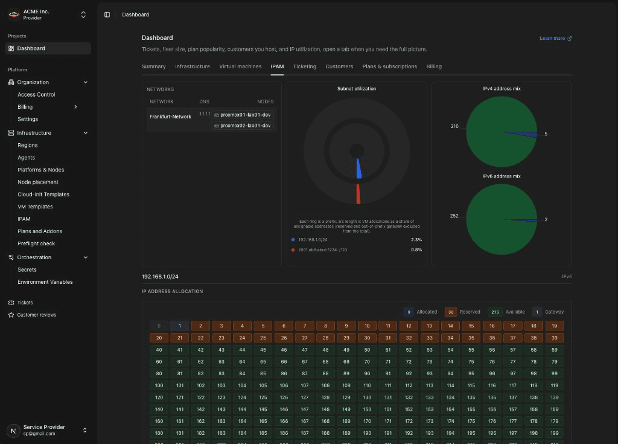Click the Infrastructure server icon
The height and width of the screenshot is (444, 618).
click(x=11, y=133)
